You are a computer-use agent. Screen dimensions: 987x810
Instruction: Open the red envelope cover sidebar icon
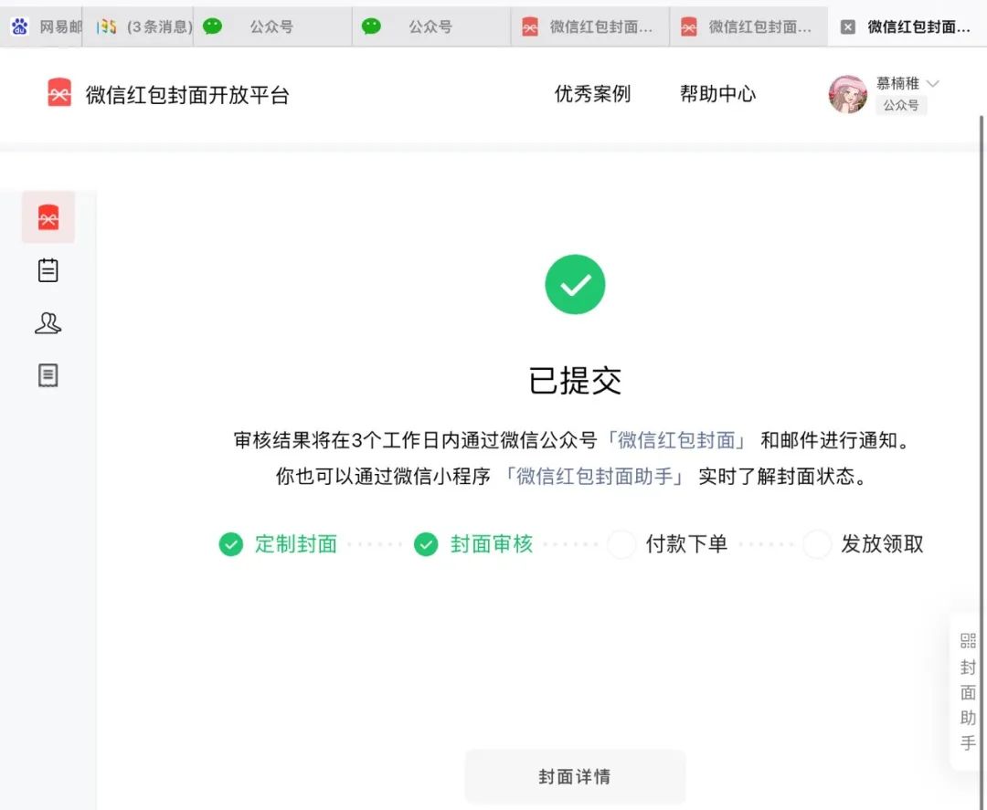coord(48,217)
